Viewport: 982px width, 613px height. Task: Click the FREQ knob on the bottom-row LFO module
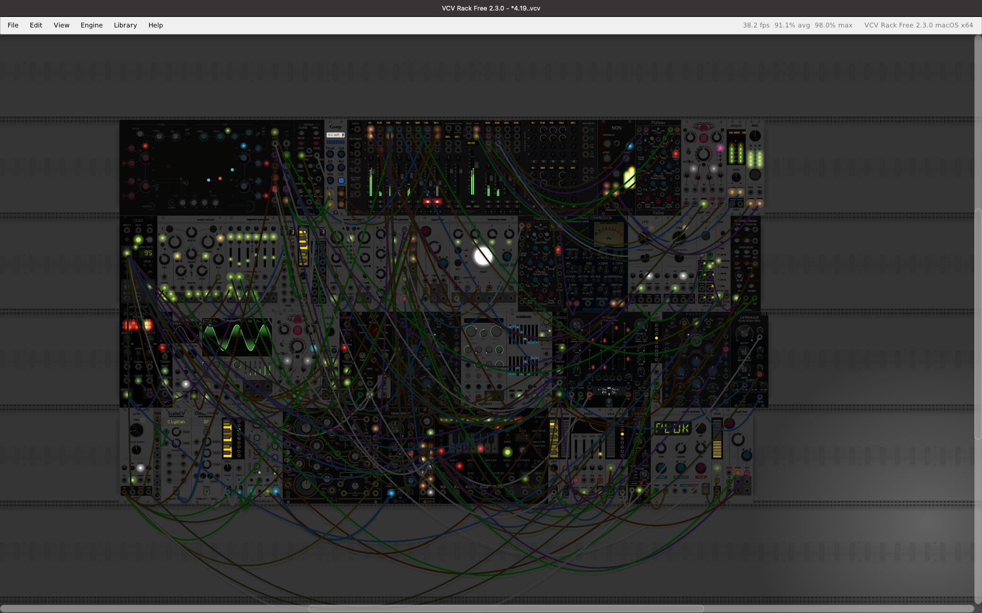(136, 430)
